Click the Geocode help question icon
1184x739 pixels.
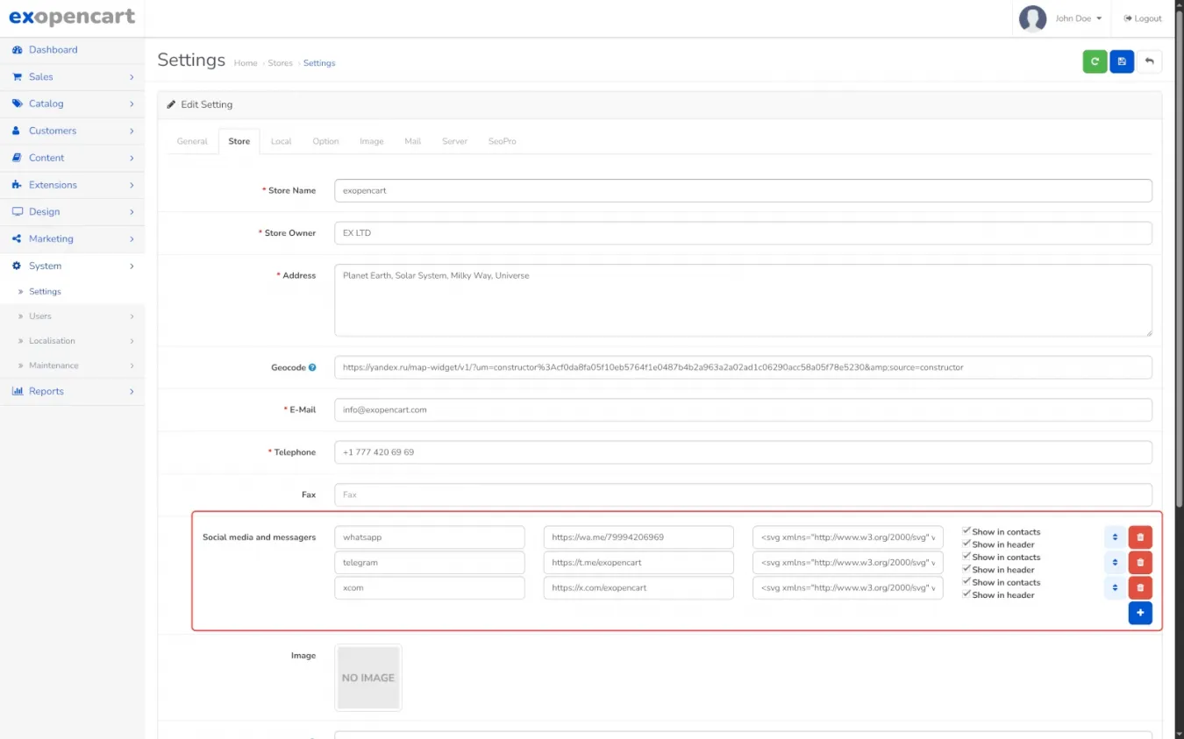[312, 367]
